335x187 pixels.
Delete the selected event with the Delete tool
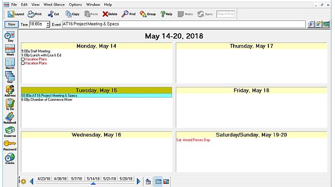[x=110, y=14]
